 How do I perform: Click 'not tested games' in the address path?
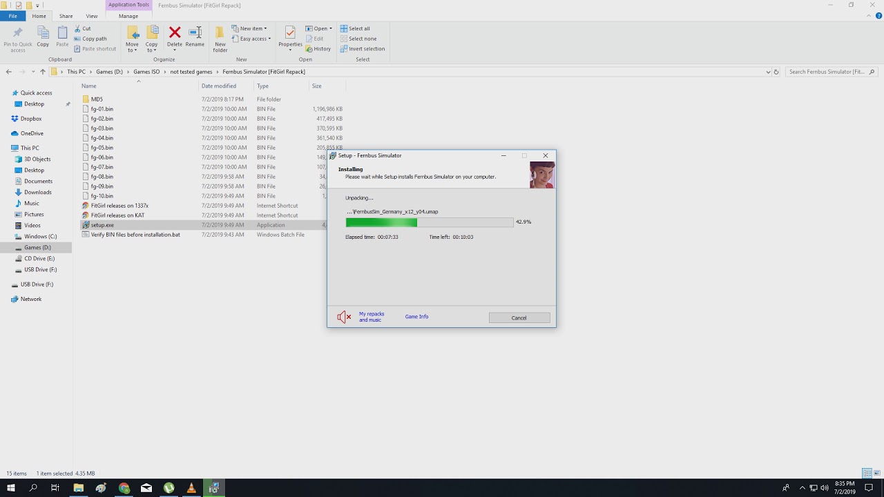point(191,72)
